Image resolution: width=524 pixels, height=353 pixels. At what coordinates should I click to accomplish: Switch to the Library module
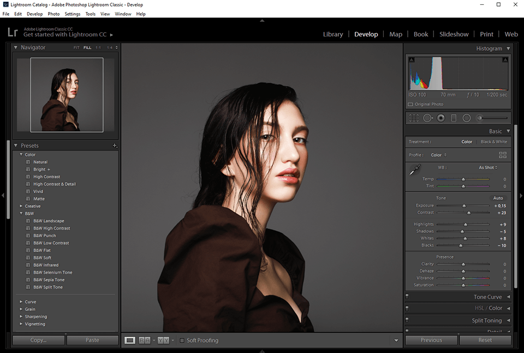(x=333, y=34)
